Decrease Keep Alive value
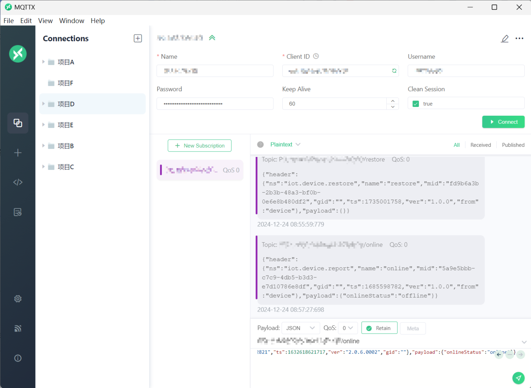Image resolution: width=531 pixels, height=388 pixels. [x=392, y=107]
